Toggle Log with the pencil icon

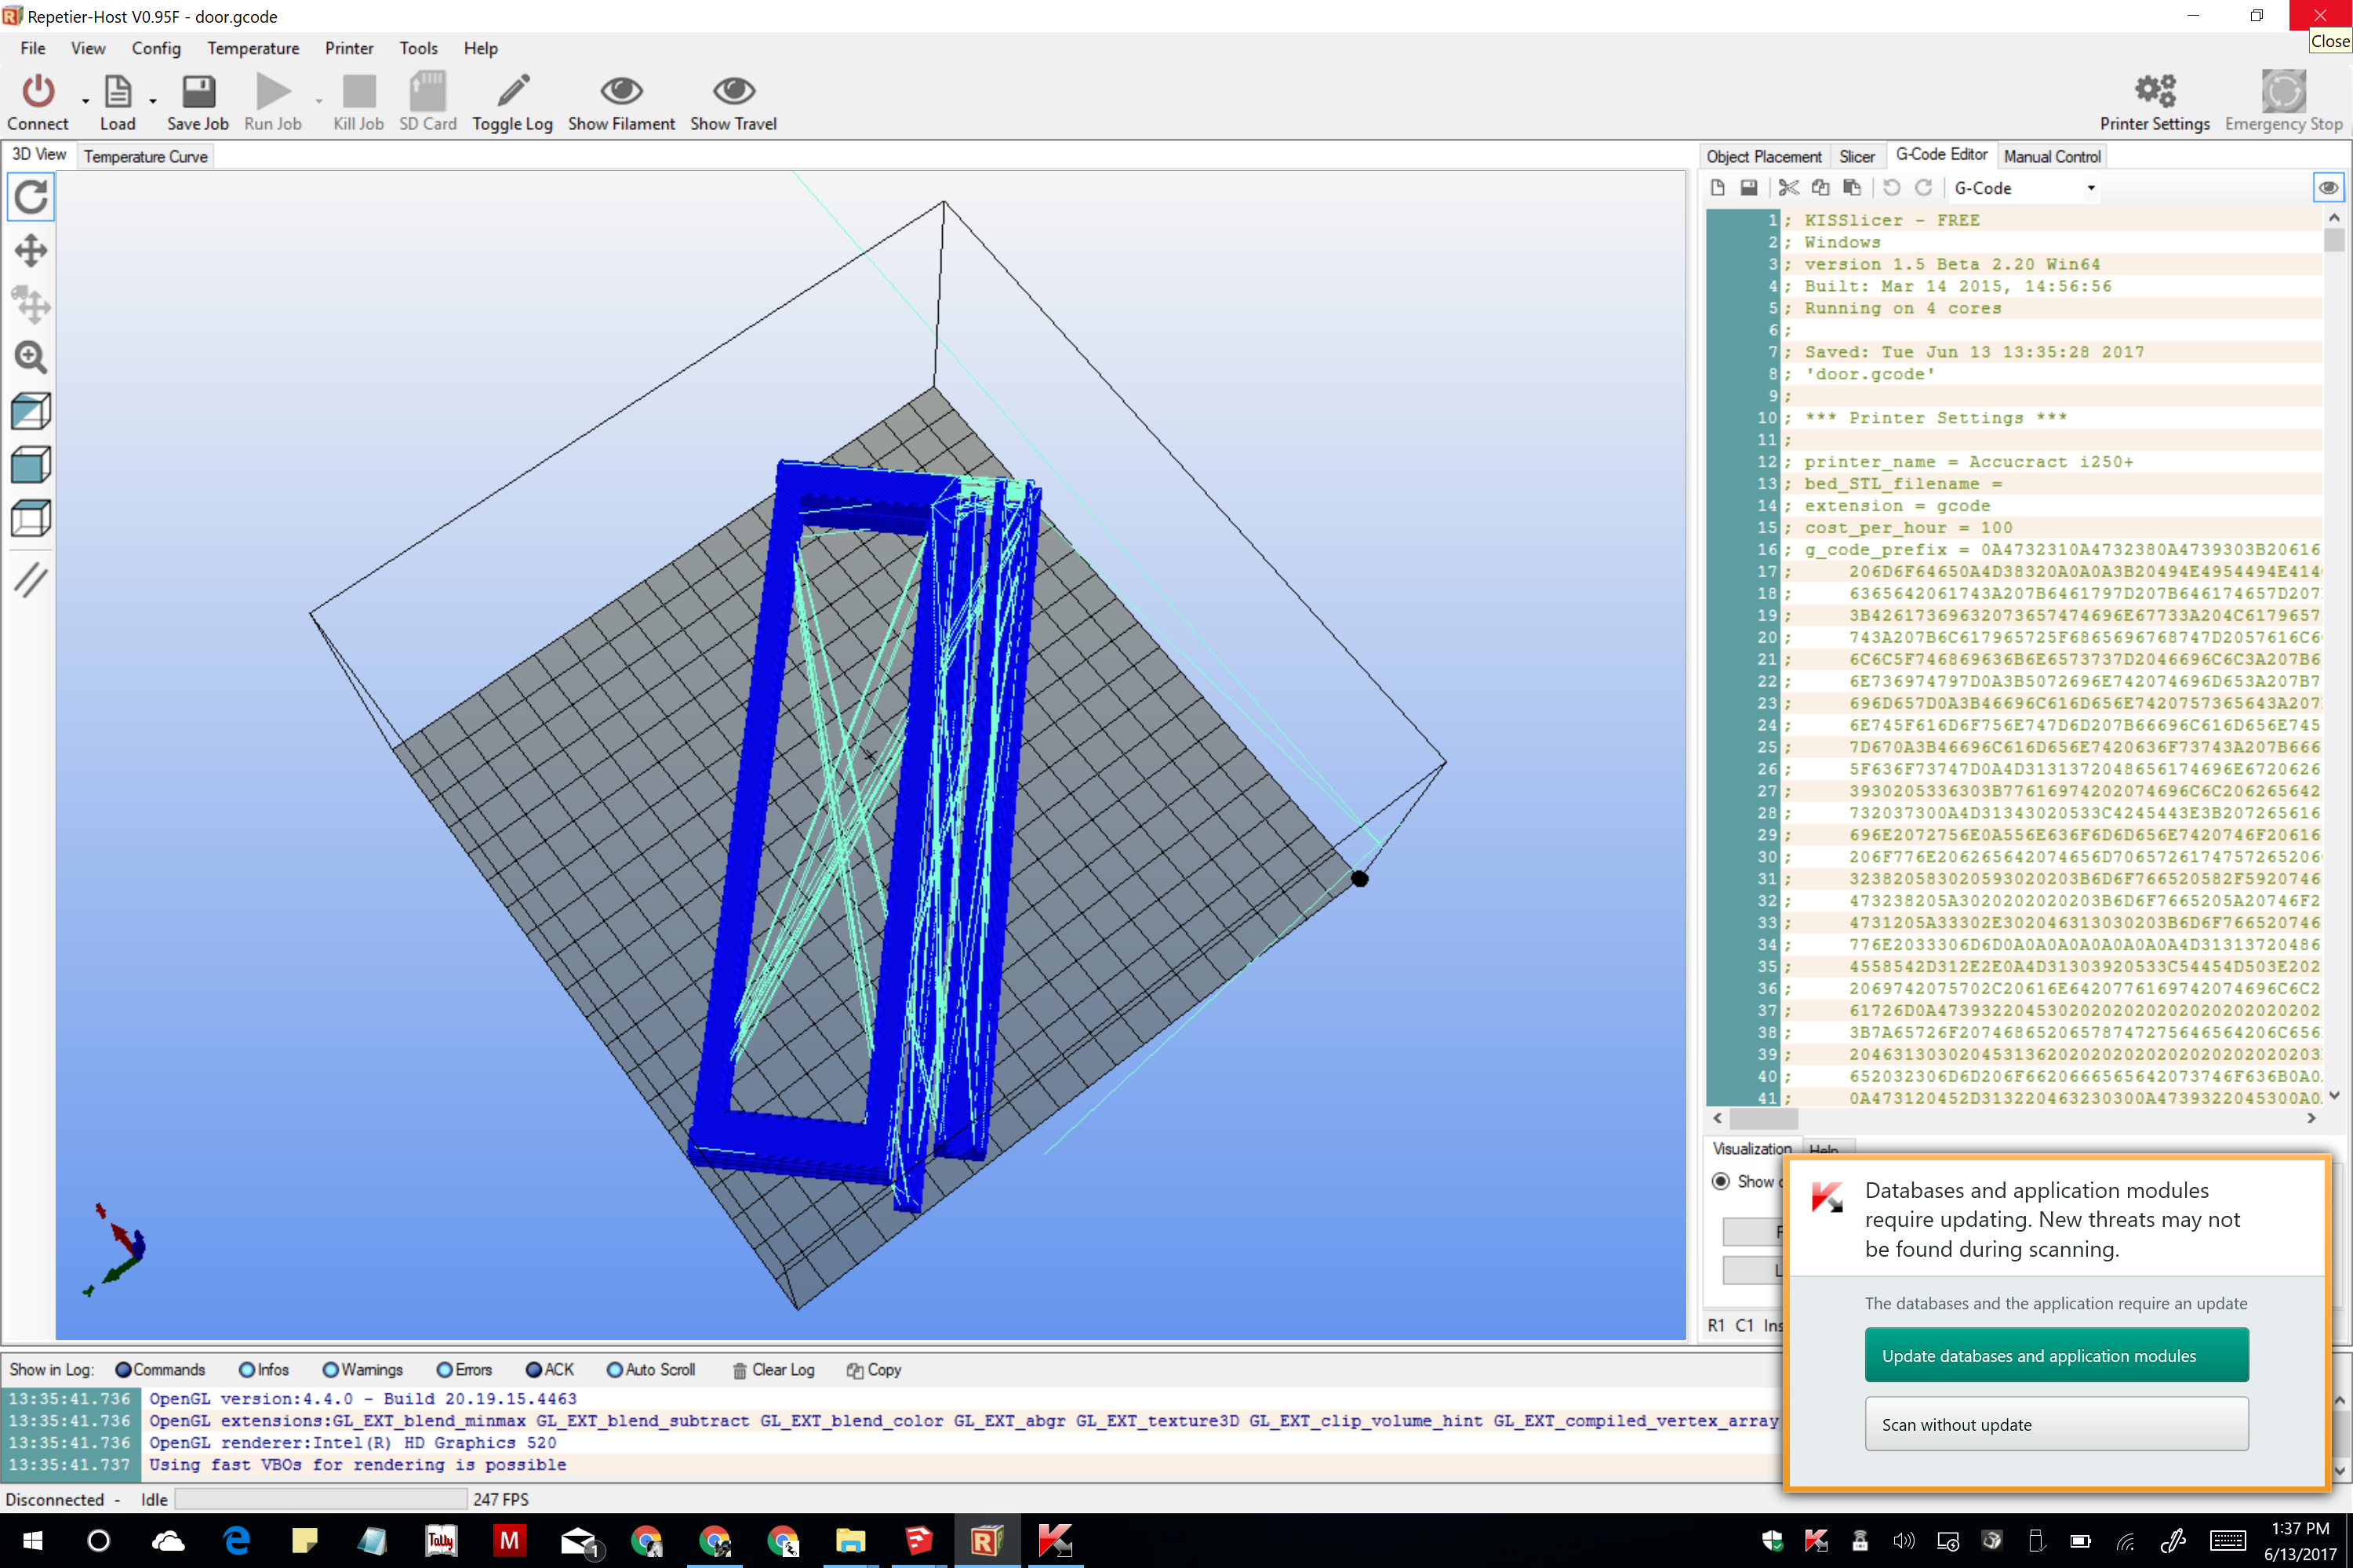point(513,91)
